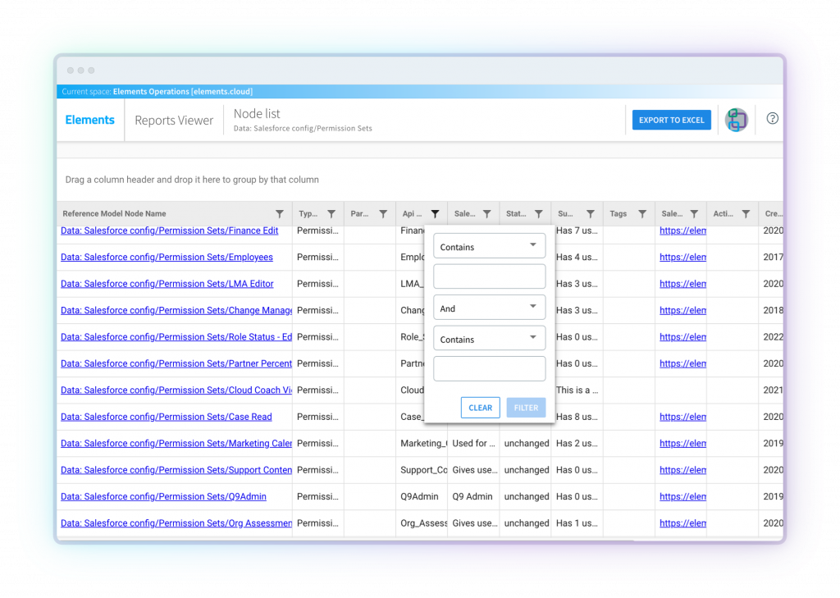This screenshot has height=598, width=840.
Task: Open filter icon for Type column
Action: 331,214
